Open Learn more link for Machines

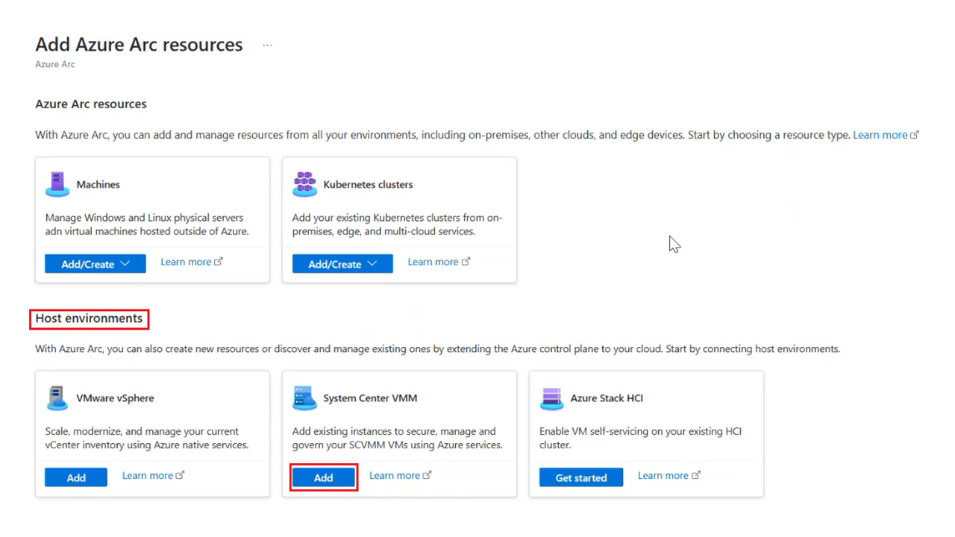pyautogui.click(x=186, y=262)
